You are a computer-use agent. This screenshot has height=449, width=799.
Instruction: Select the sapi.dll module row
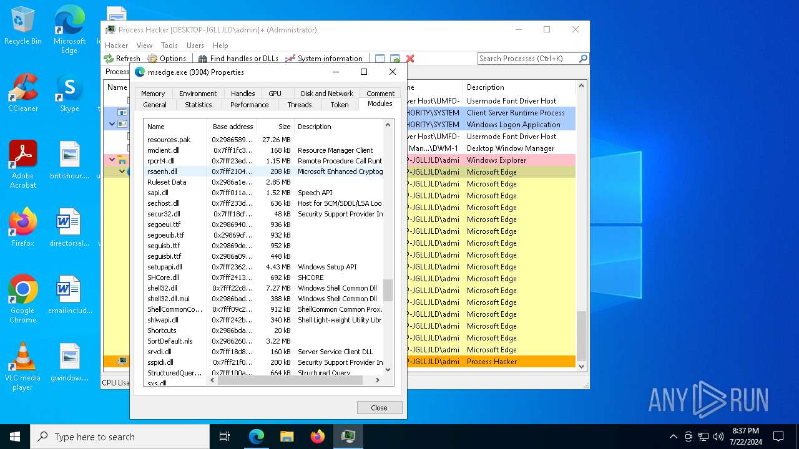click(x=263, y=193)
